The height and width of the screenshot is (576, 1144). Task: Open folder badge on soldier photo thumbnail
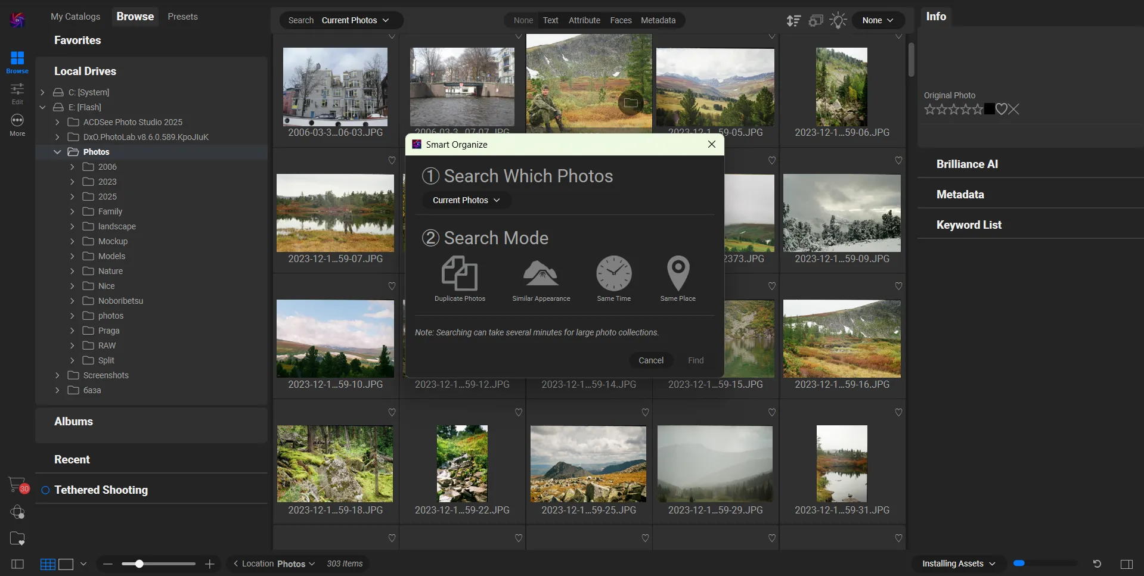tap(631, 103)
